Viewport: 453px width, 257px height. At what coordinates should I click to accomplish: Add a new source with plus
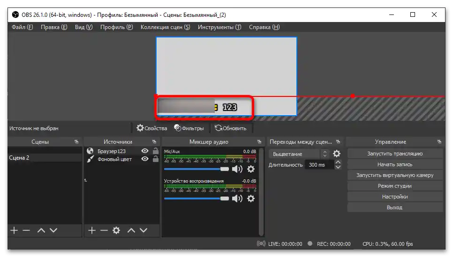point(92,230)
